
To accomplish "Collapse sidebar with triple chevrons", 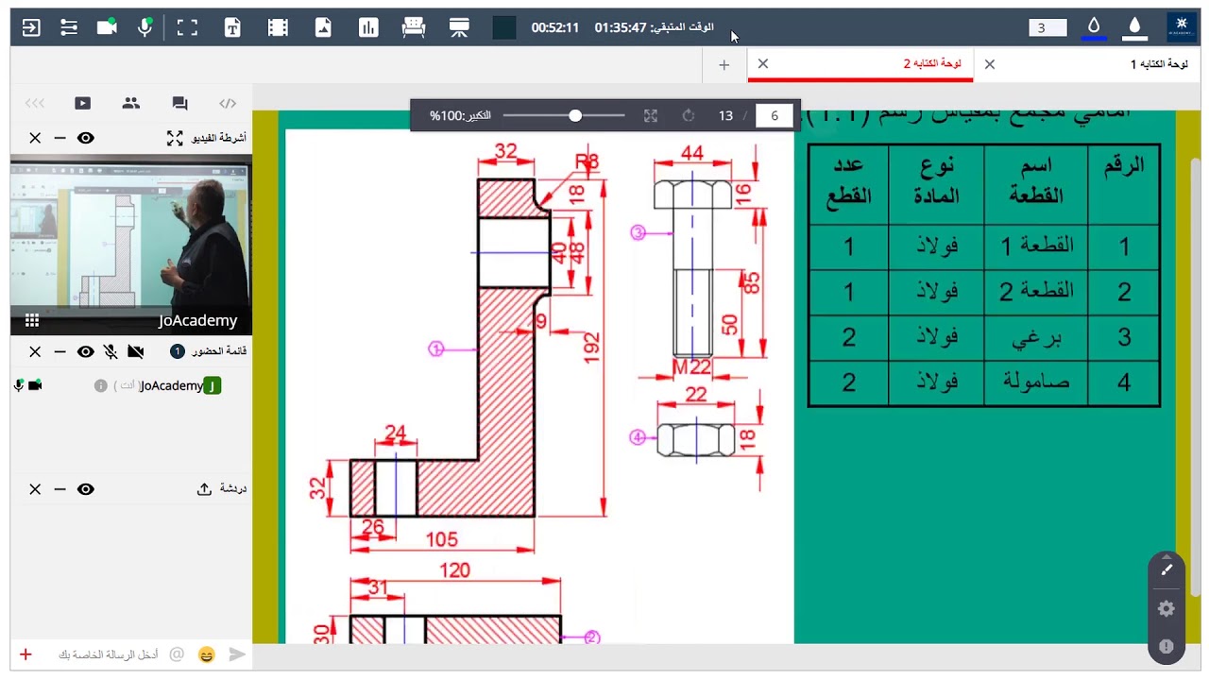I will (x=35, y=103).
